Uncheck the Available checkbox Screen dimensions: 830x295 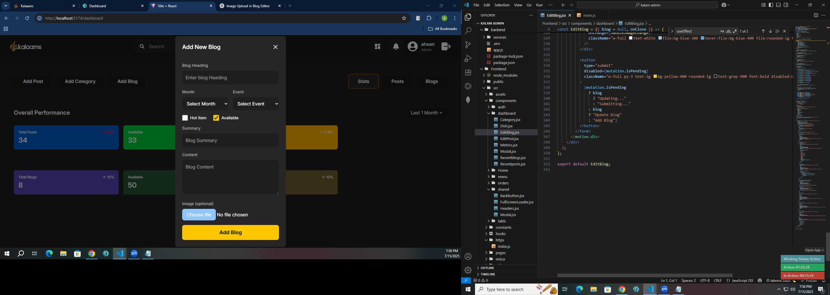[216, 118]
